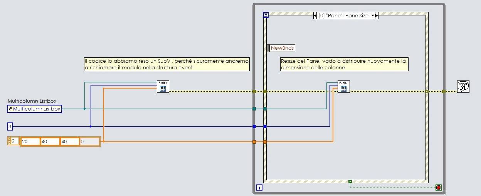Click the teal reference tunnel on the loop border

point(254,109)
